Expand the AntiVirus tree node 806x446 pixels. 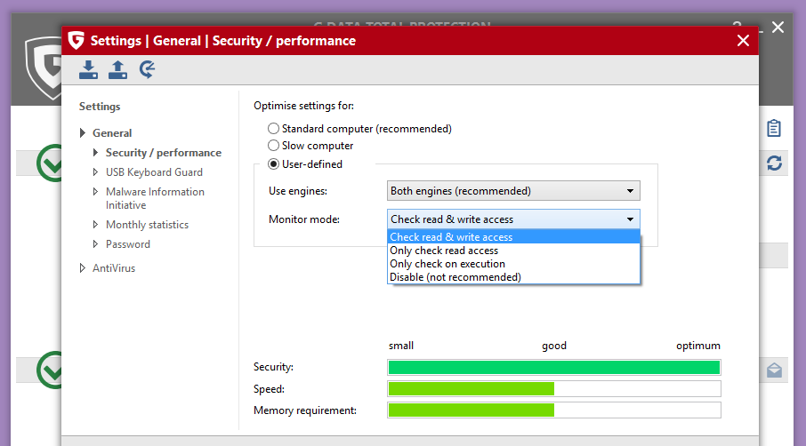click(83, 268)
